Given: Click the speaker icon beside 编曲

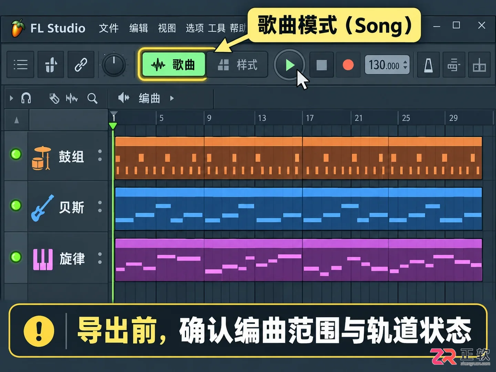Looking at the screenshot, I should click(x=124, y=98).
